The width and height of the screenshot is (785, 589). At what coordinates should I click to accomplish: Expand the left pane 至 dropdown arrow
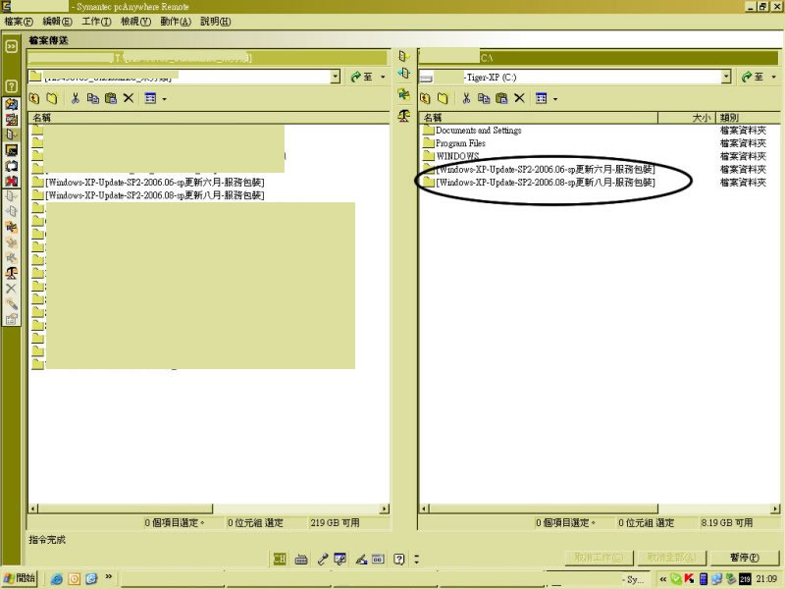(x=383, y=77)
